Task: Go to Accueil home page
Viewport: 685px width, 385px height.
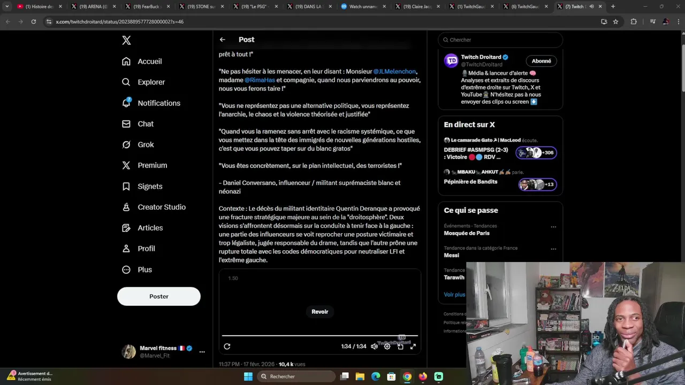Action: 142,61
